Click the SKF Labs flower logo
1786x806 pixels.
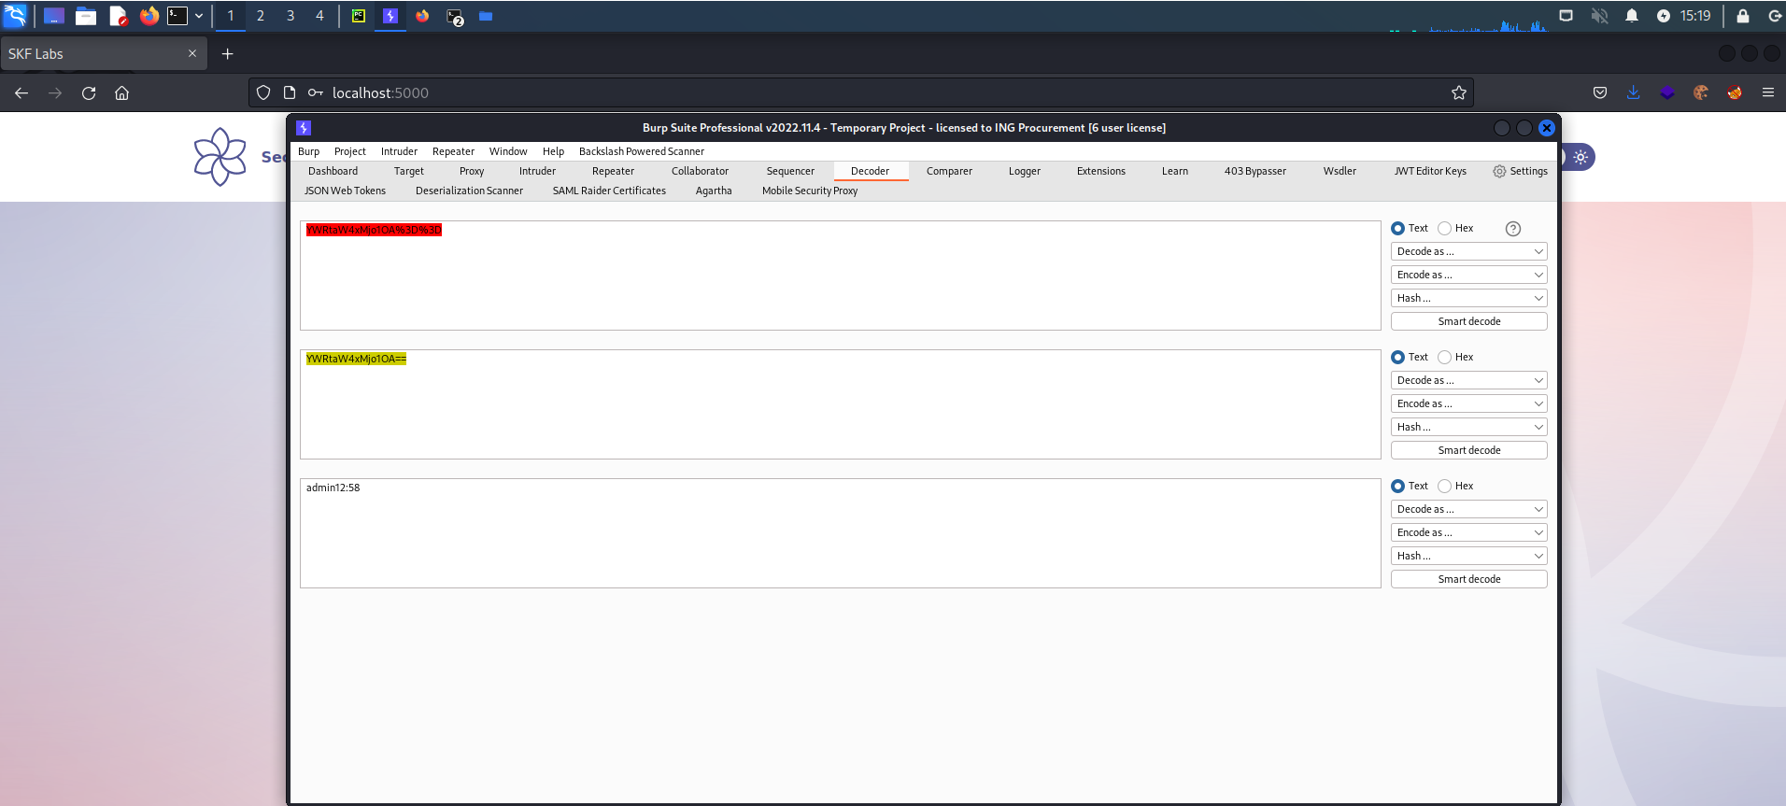click(220, 157)
